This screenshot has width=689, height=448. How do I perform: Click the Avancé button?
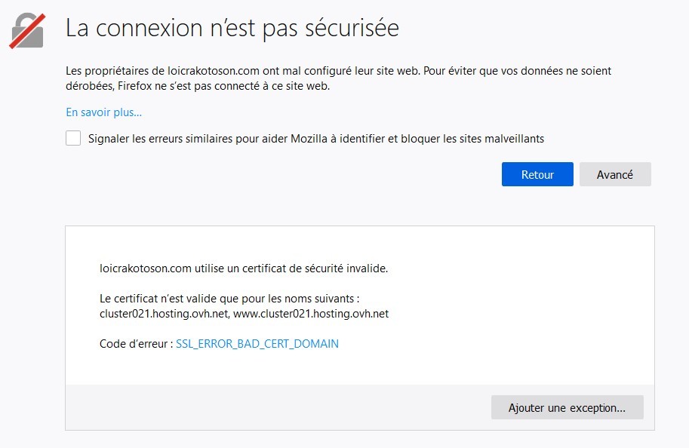(614, 174)
